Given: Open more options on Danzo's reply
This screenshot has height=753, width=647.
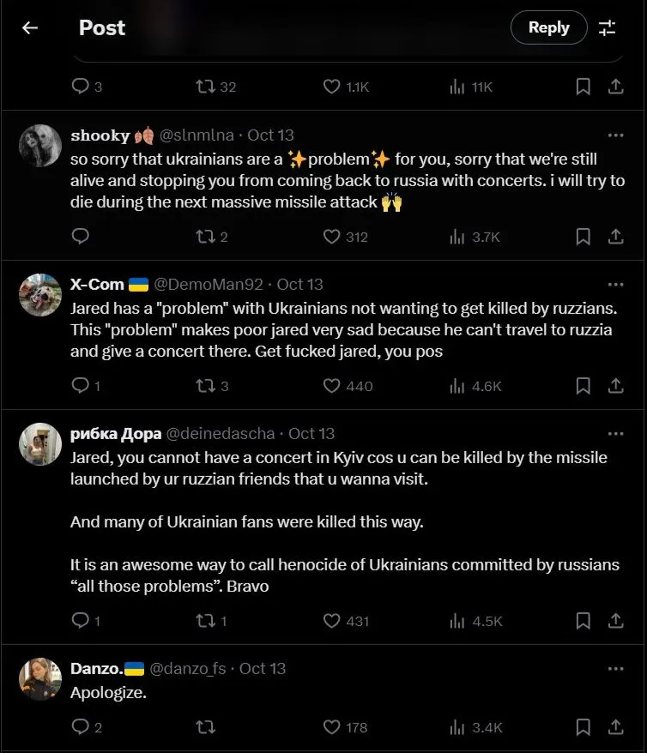Looking at the screenshot, I should click(x=615, y=668).
